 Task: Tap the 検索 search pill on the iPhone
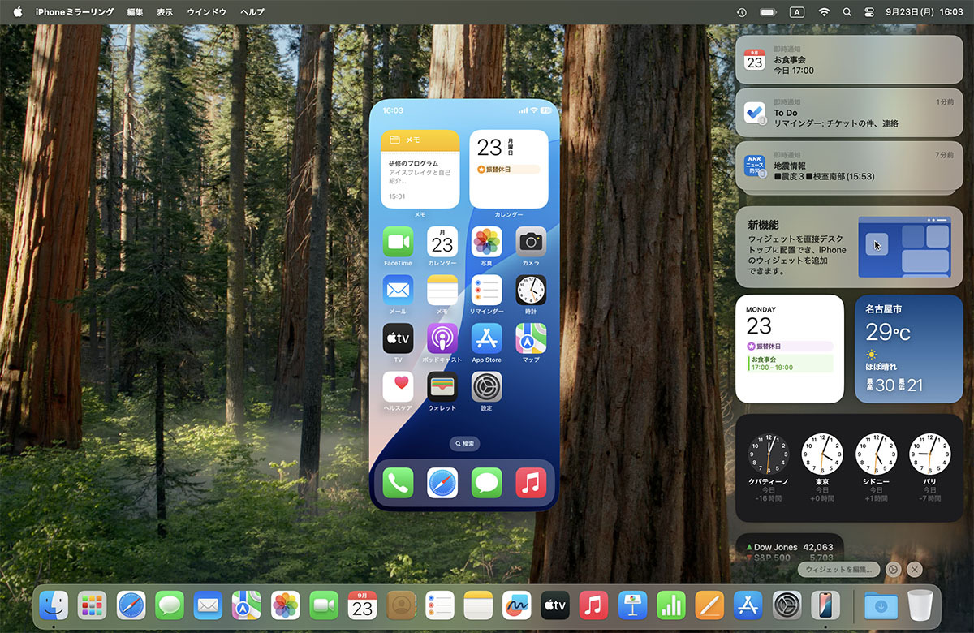(x=464, y=444)
